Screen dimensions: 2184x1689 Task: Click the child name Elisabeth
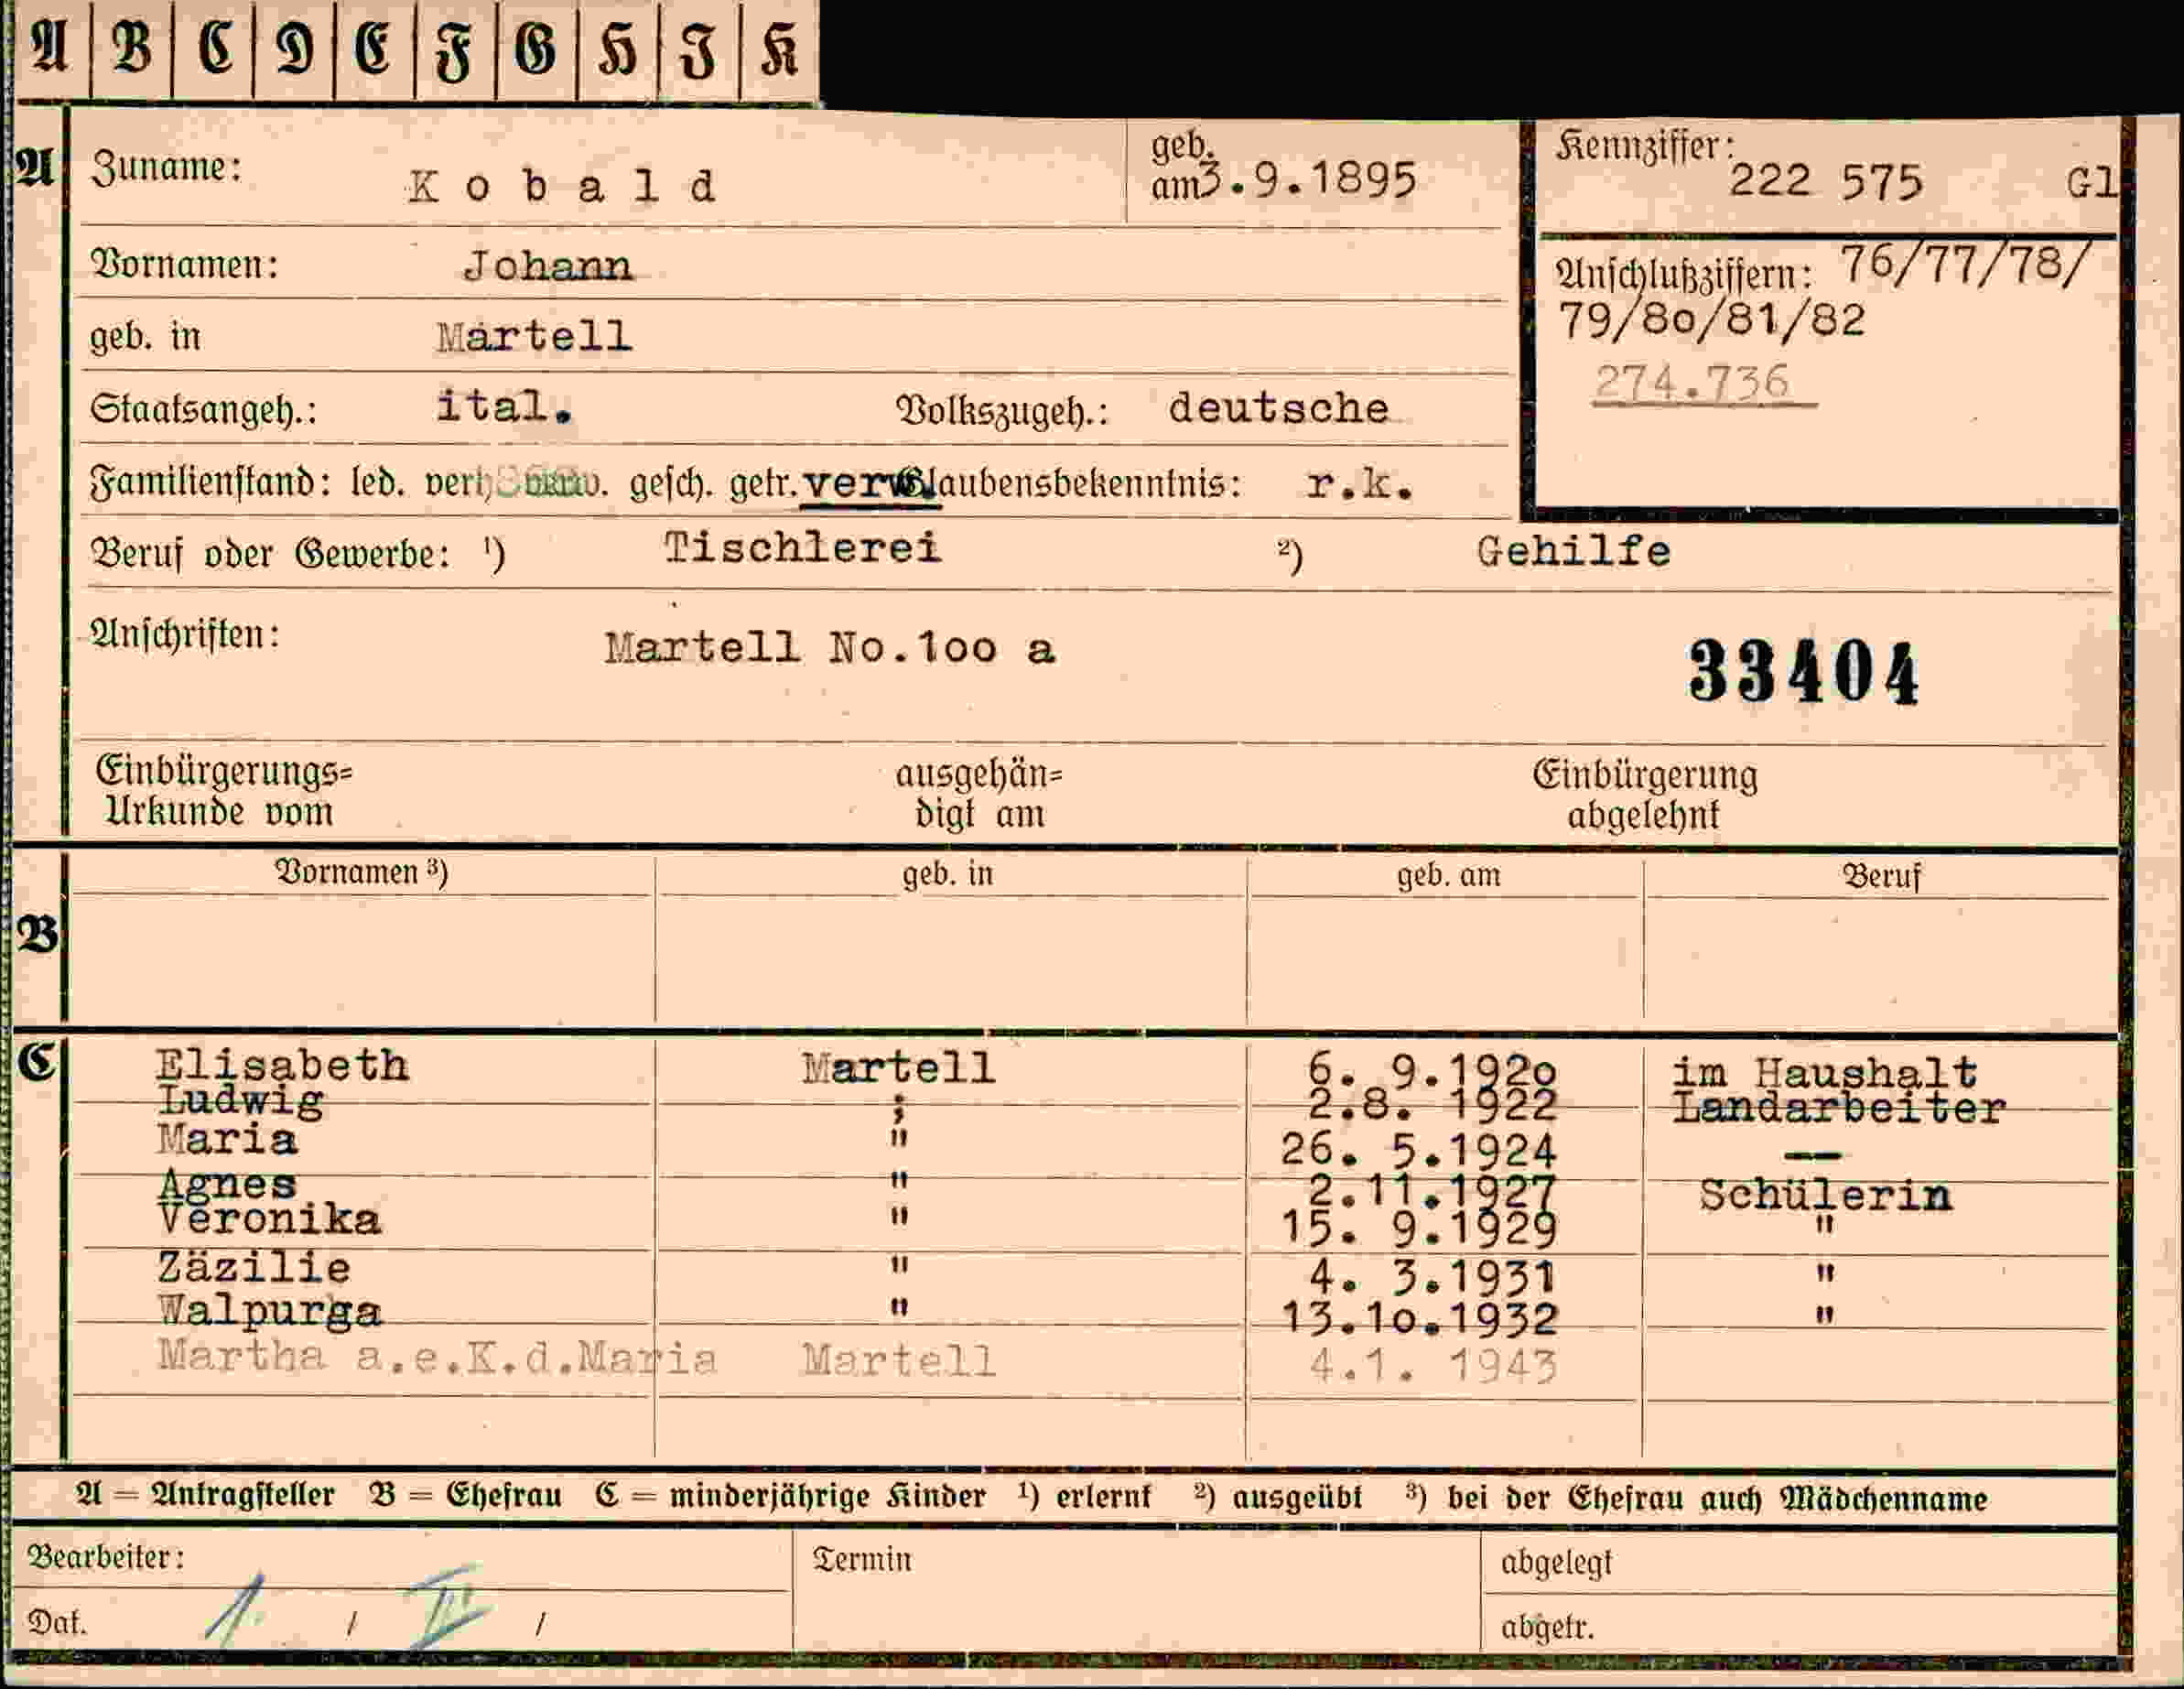[282, 1065]
